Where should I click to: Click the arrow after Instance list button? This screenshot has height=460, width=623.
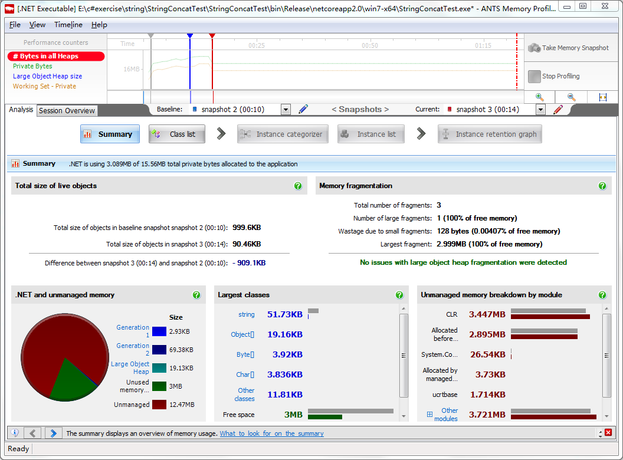click(421, 134)
